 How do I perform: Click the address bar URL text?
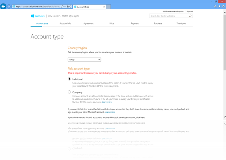tap(38, 6)
